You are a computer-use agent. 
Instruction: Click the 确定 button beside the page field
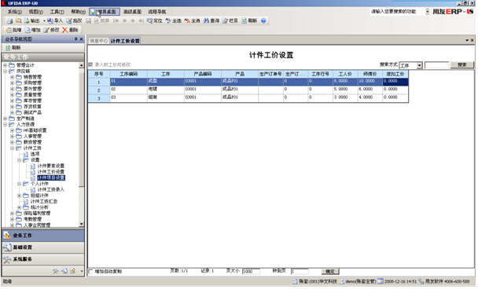(x=330, y=272)
